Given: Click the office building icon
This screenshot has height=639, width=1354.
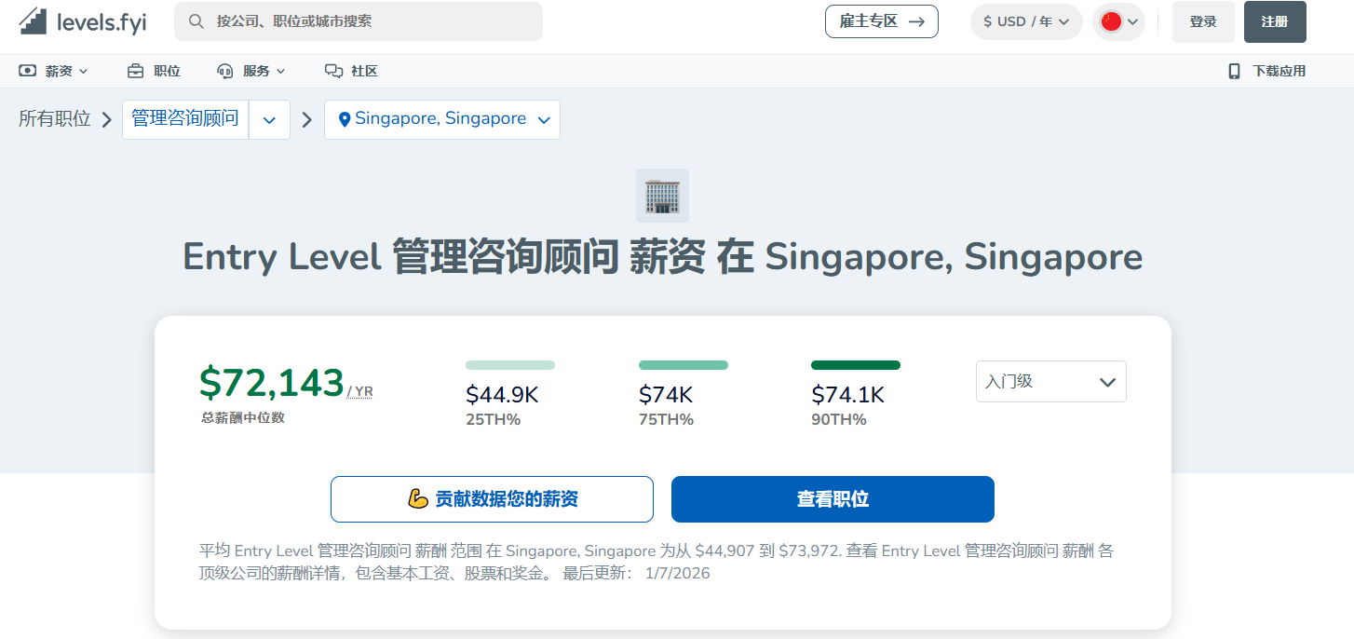Looking at the screenshot, I should tap(662, 196).
